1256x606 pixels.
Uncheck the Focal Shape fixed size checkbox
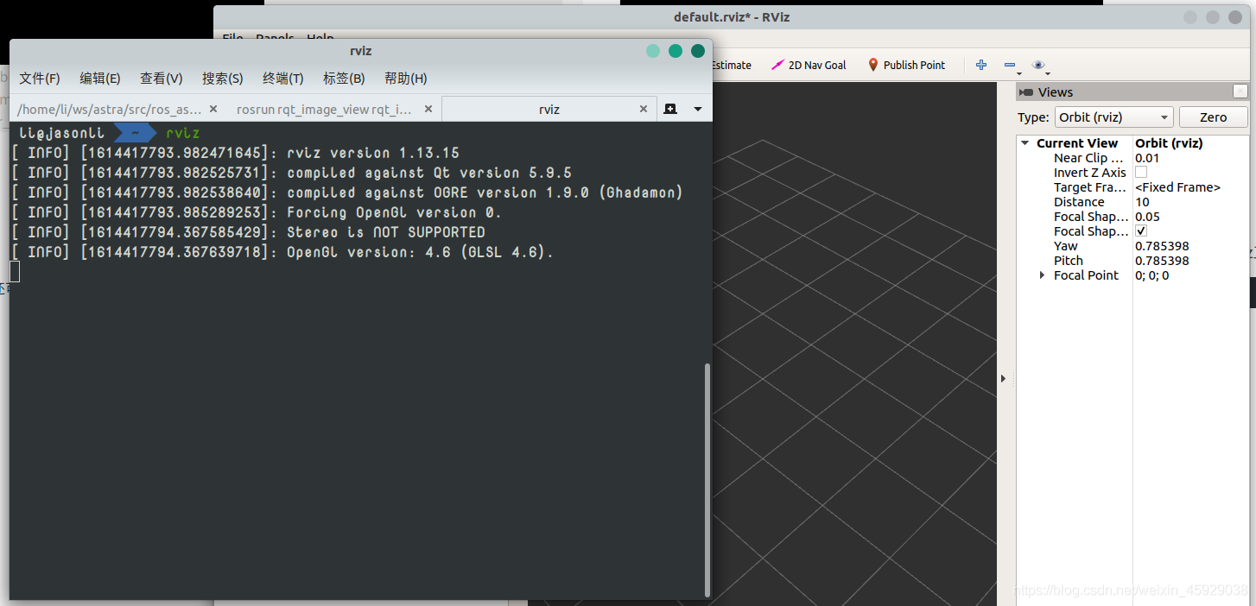click(x=1141, y=231)
